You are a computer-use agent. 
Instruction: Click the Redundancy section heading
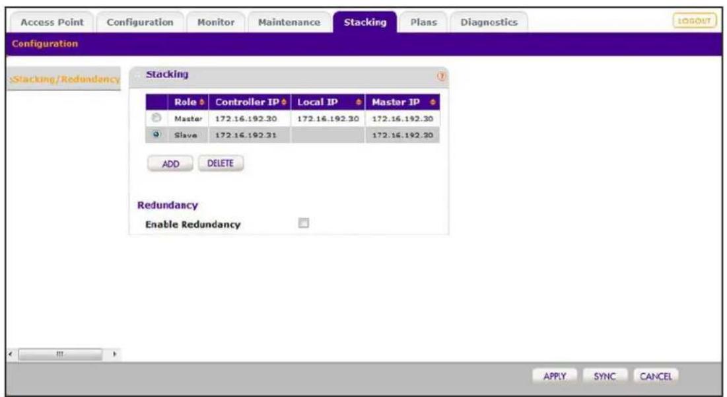point(167,205)
